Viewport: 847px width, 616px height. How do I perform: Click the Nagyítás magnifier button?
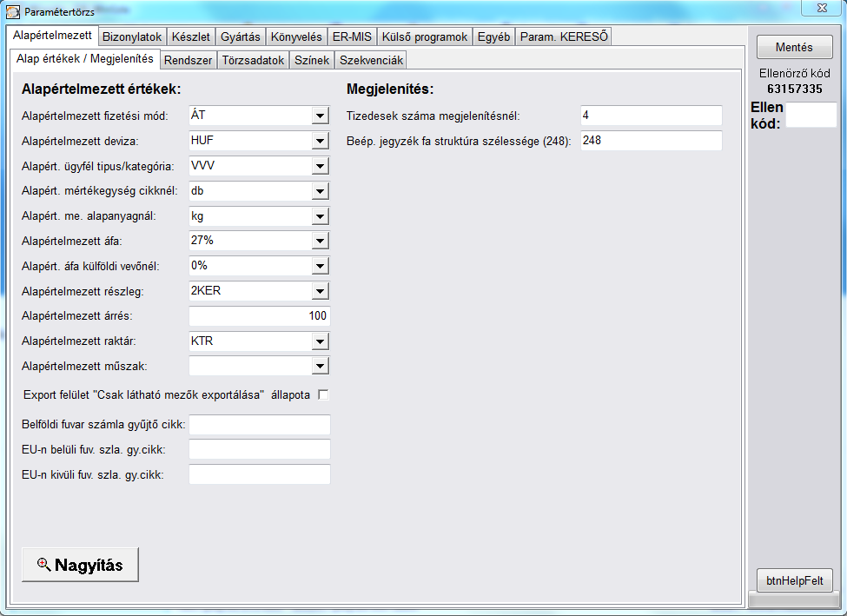click(x=80, y=565)
